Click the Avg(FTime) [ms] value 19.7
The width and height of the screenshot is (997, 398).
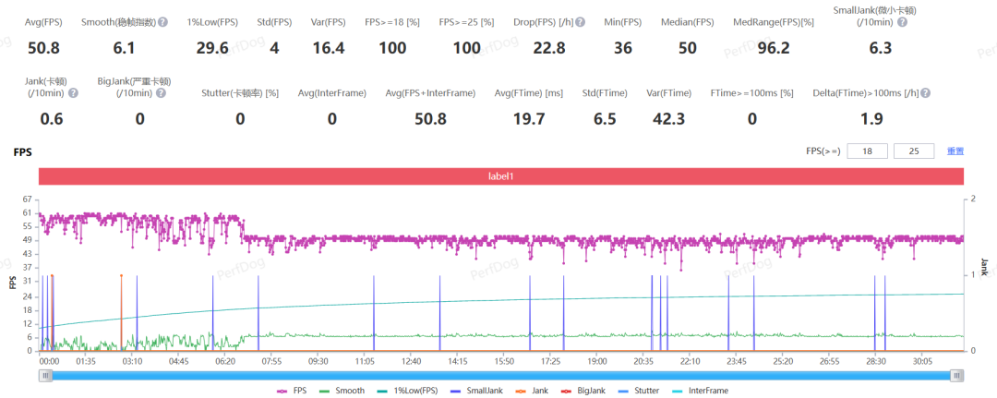(x=529, y=119)
